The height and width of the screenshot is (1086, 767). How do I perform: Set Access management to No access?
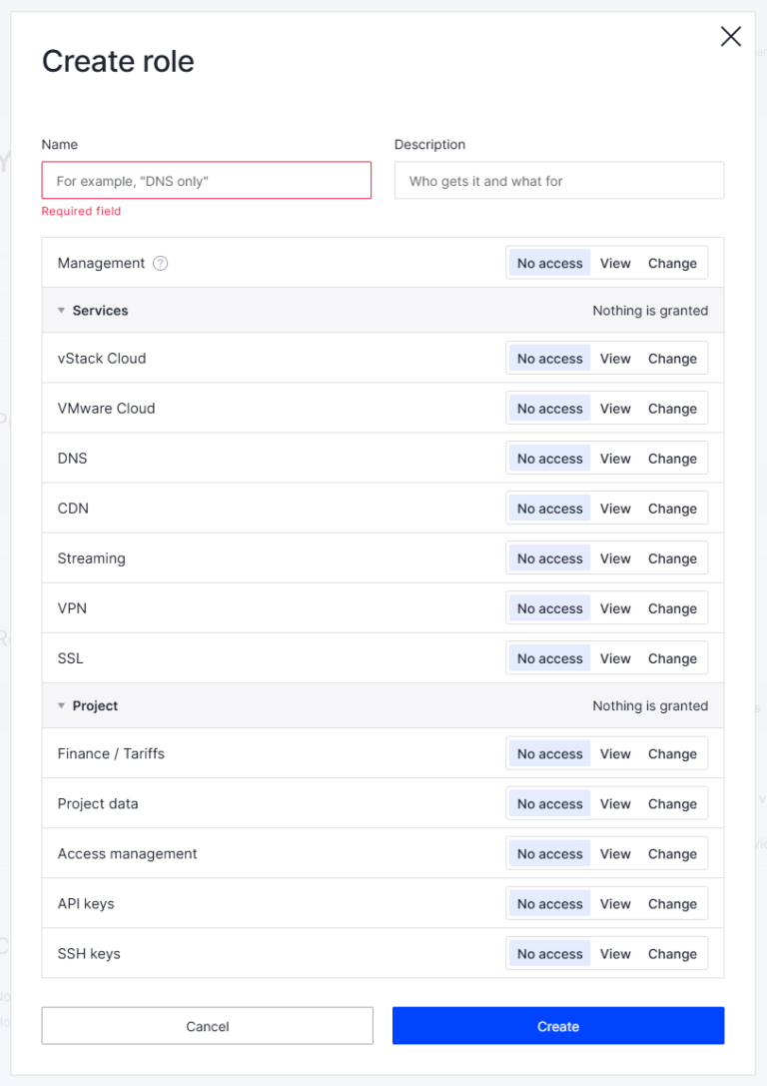(x=549, y=853)
